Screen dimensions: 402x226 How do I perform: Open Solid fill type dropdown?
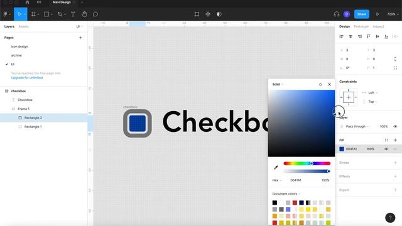point(278,84)
